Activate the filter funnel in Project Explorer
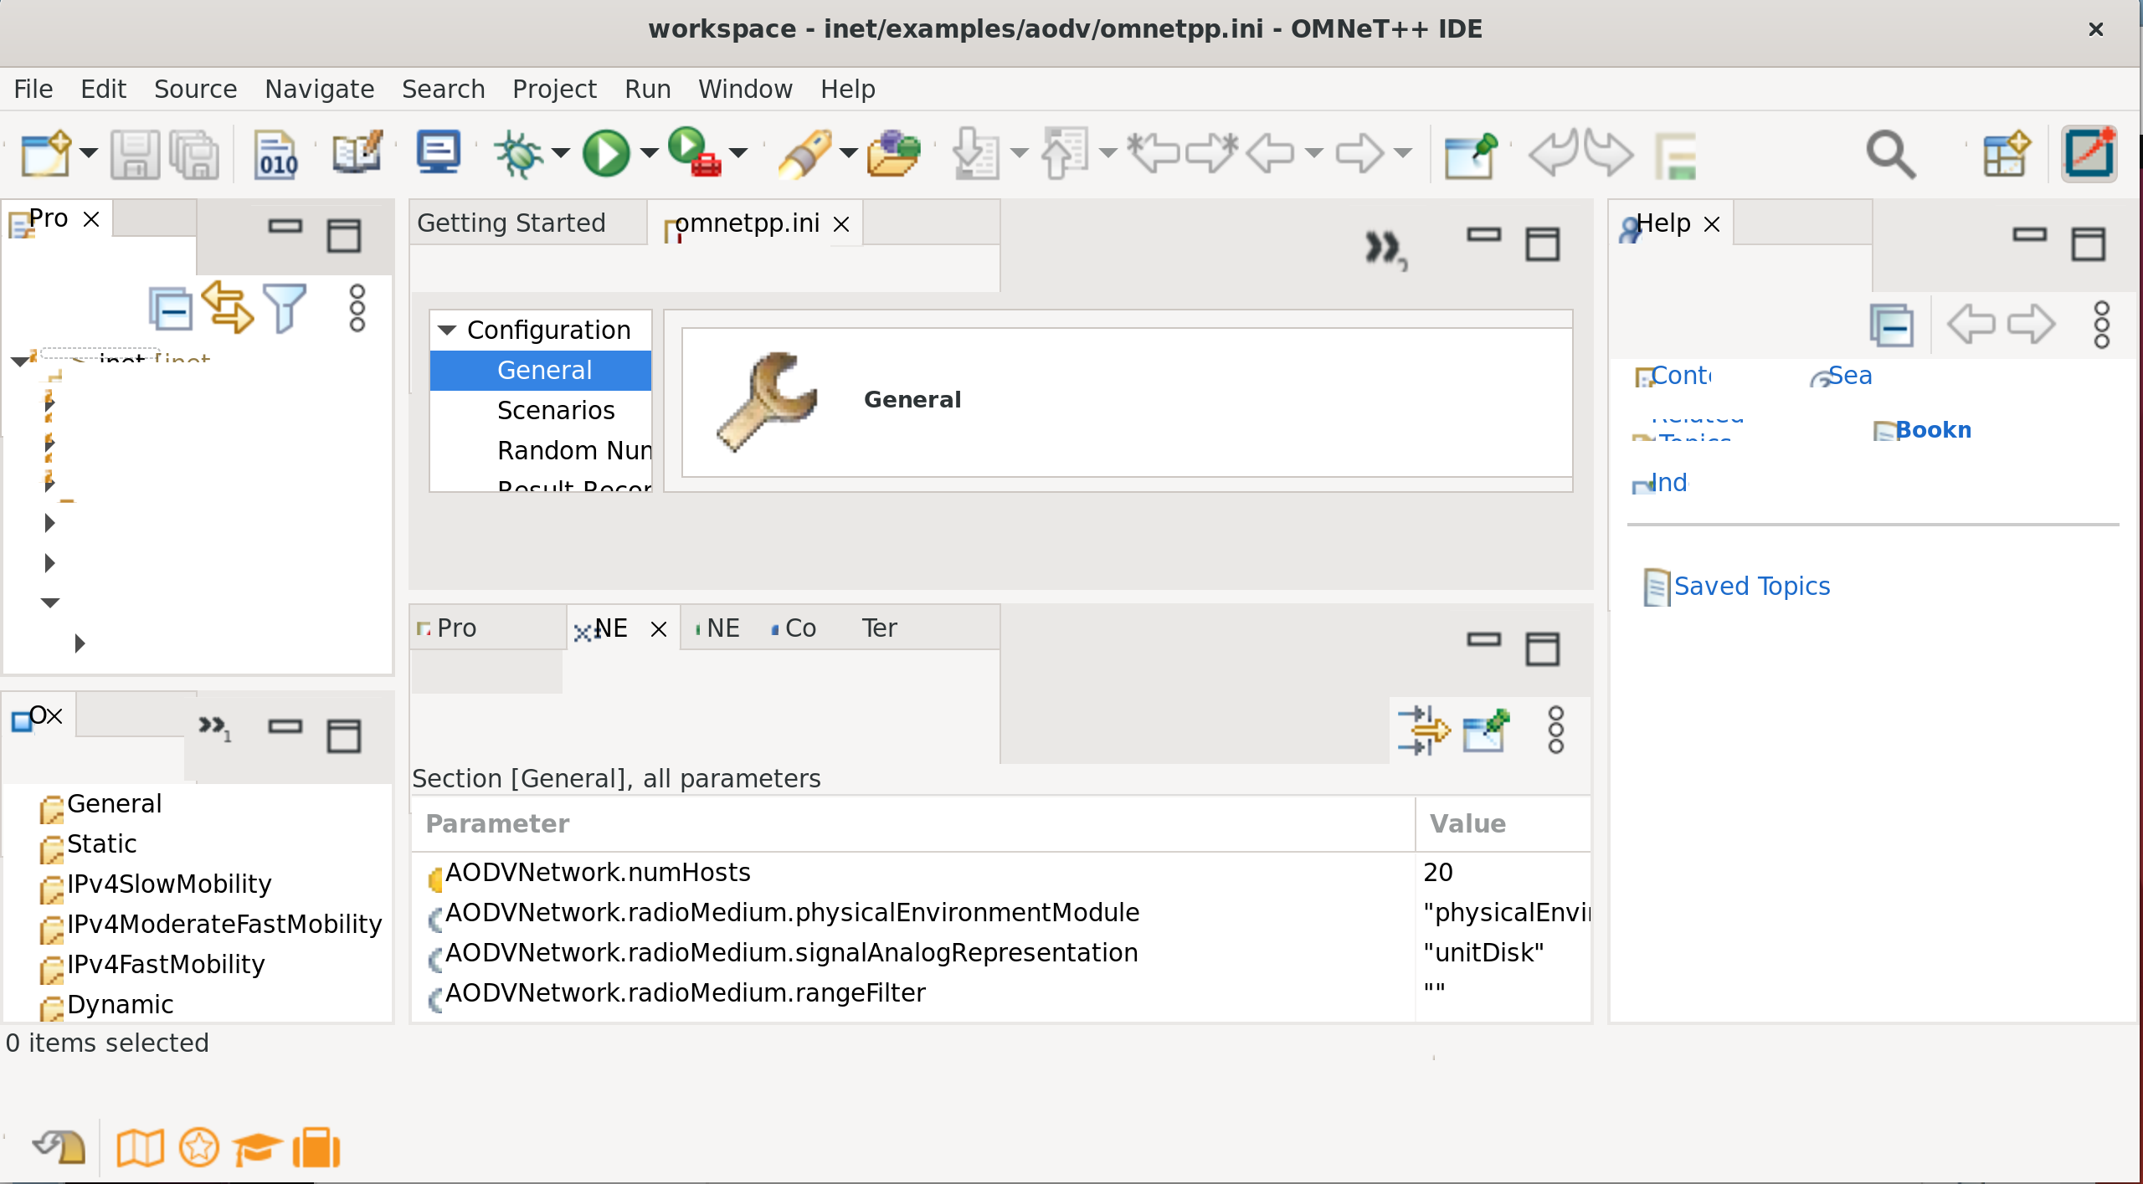The image size is (2143, 1184). [x=284, y=308]
